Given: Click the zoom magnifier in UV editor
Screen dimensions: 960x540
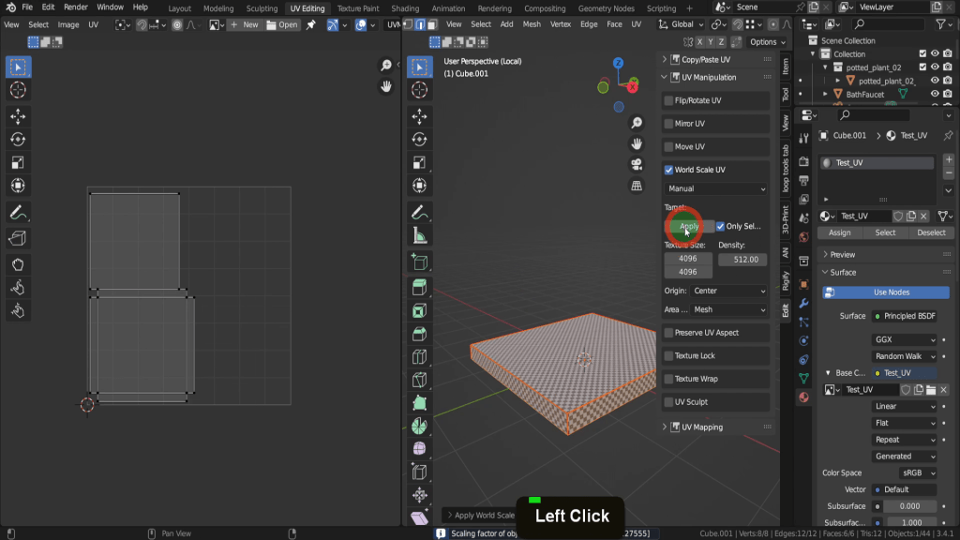Looking at the screenshot, I should pyautogui.click(x=385, y=65).
